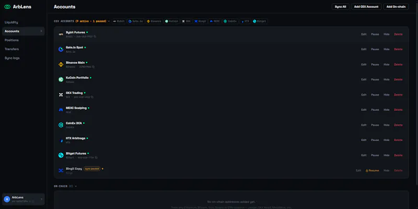This screenshot has width=418, height=209.
Task: Click the BingX Copy exchange icon
Action: 61,170
